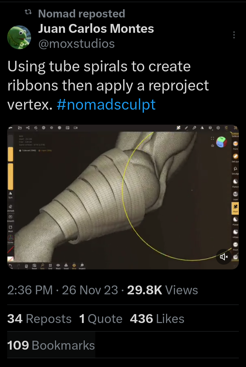Open the #nomadsculpt hashtag link
The image size is (246, 367).
pyautogui.click(x=106, y=104)
